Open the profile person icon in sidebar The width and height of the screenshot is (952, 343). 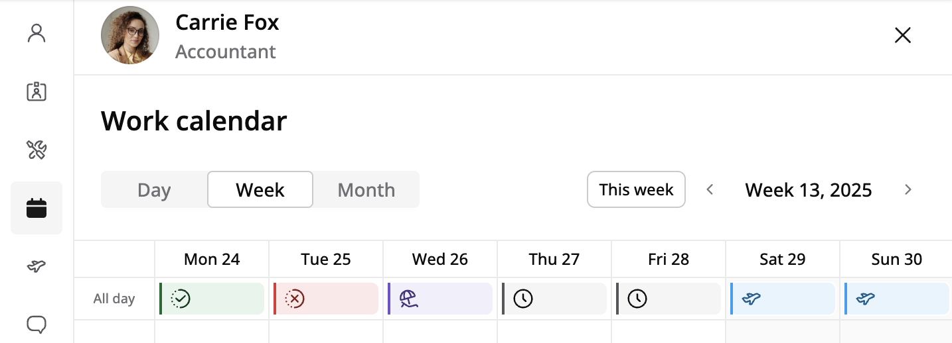coord(37,33)
